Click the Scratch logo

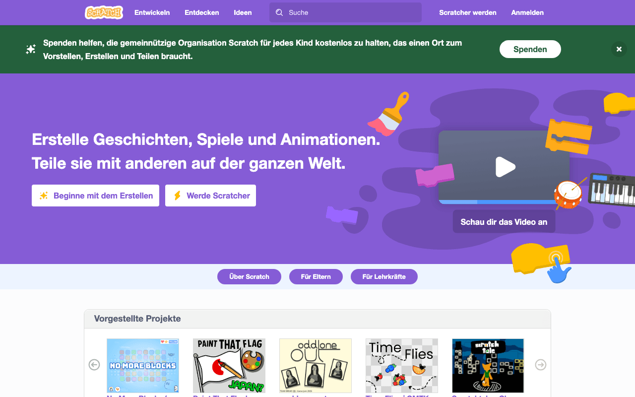(x=104, y=12)
